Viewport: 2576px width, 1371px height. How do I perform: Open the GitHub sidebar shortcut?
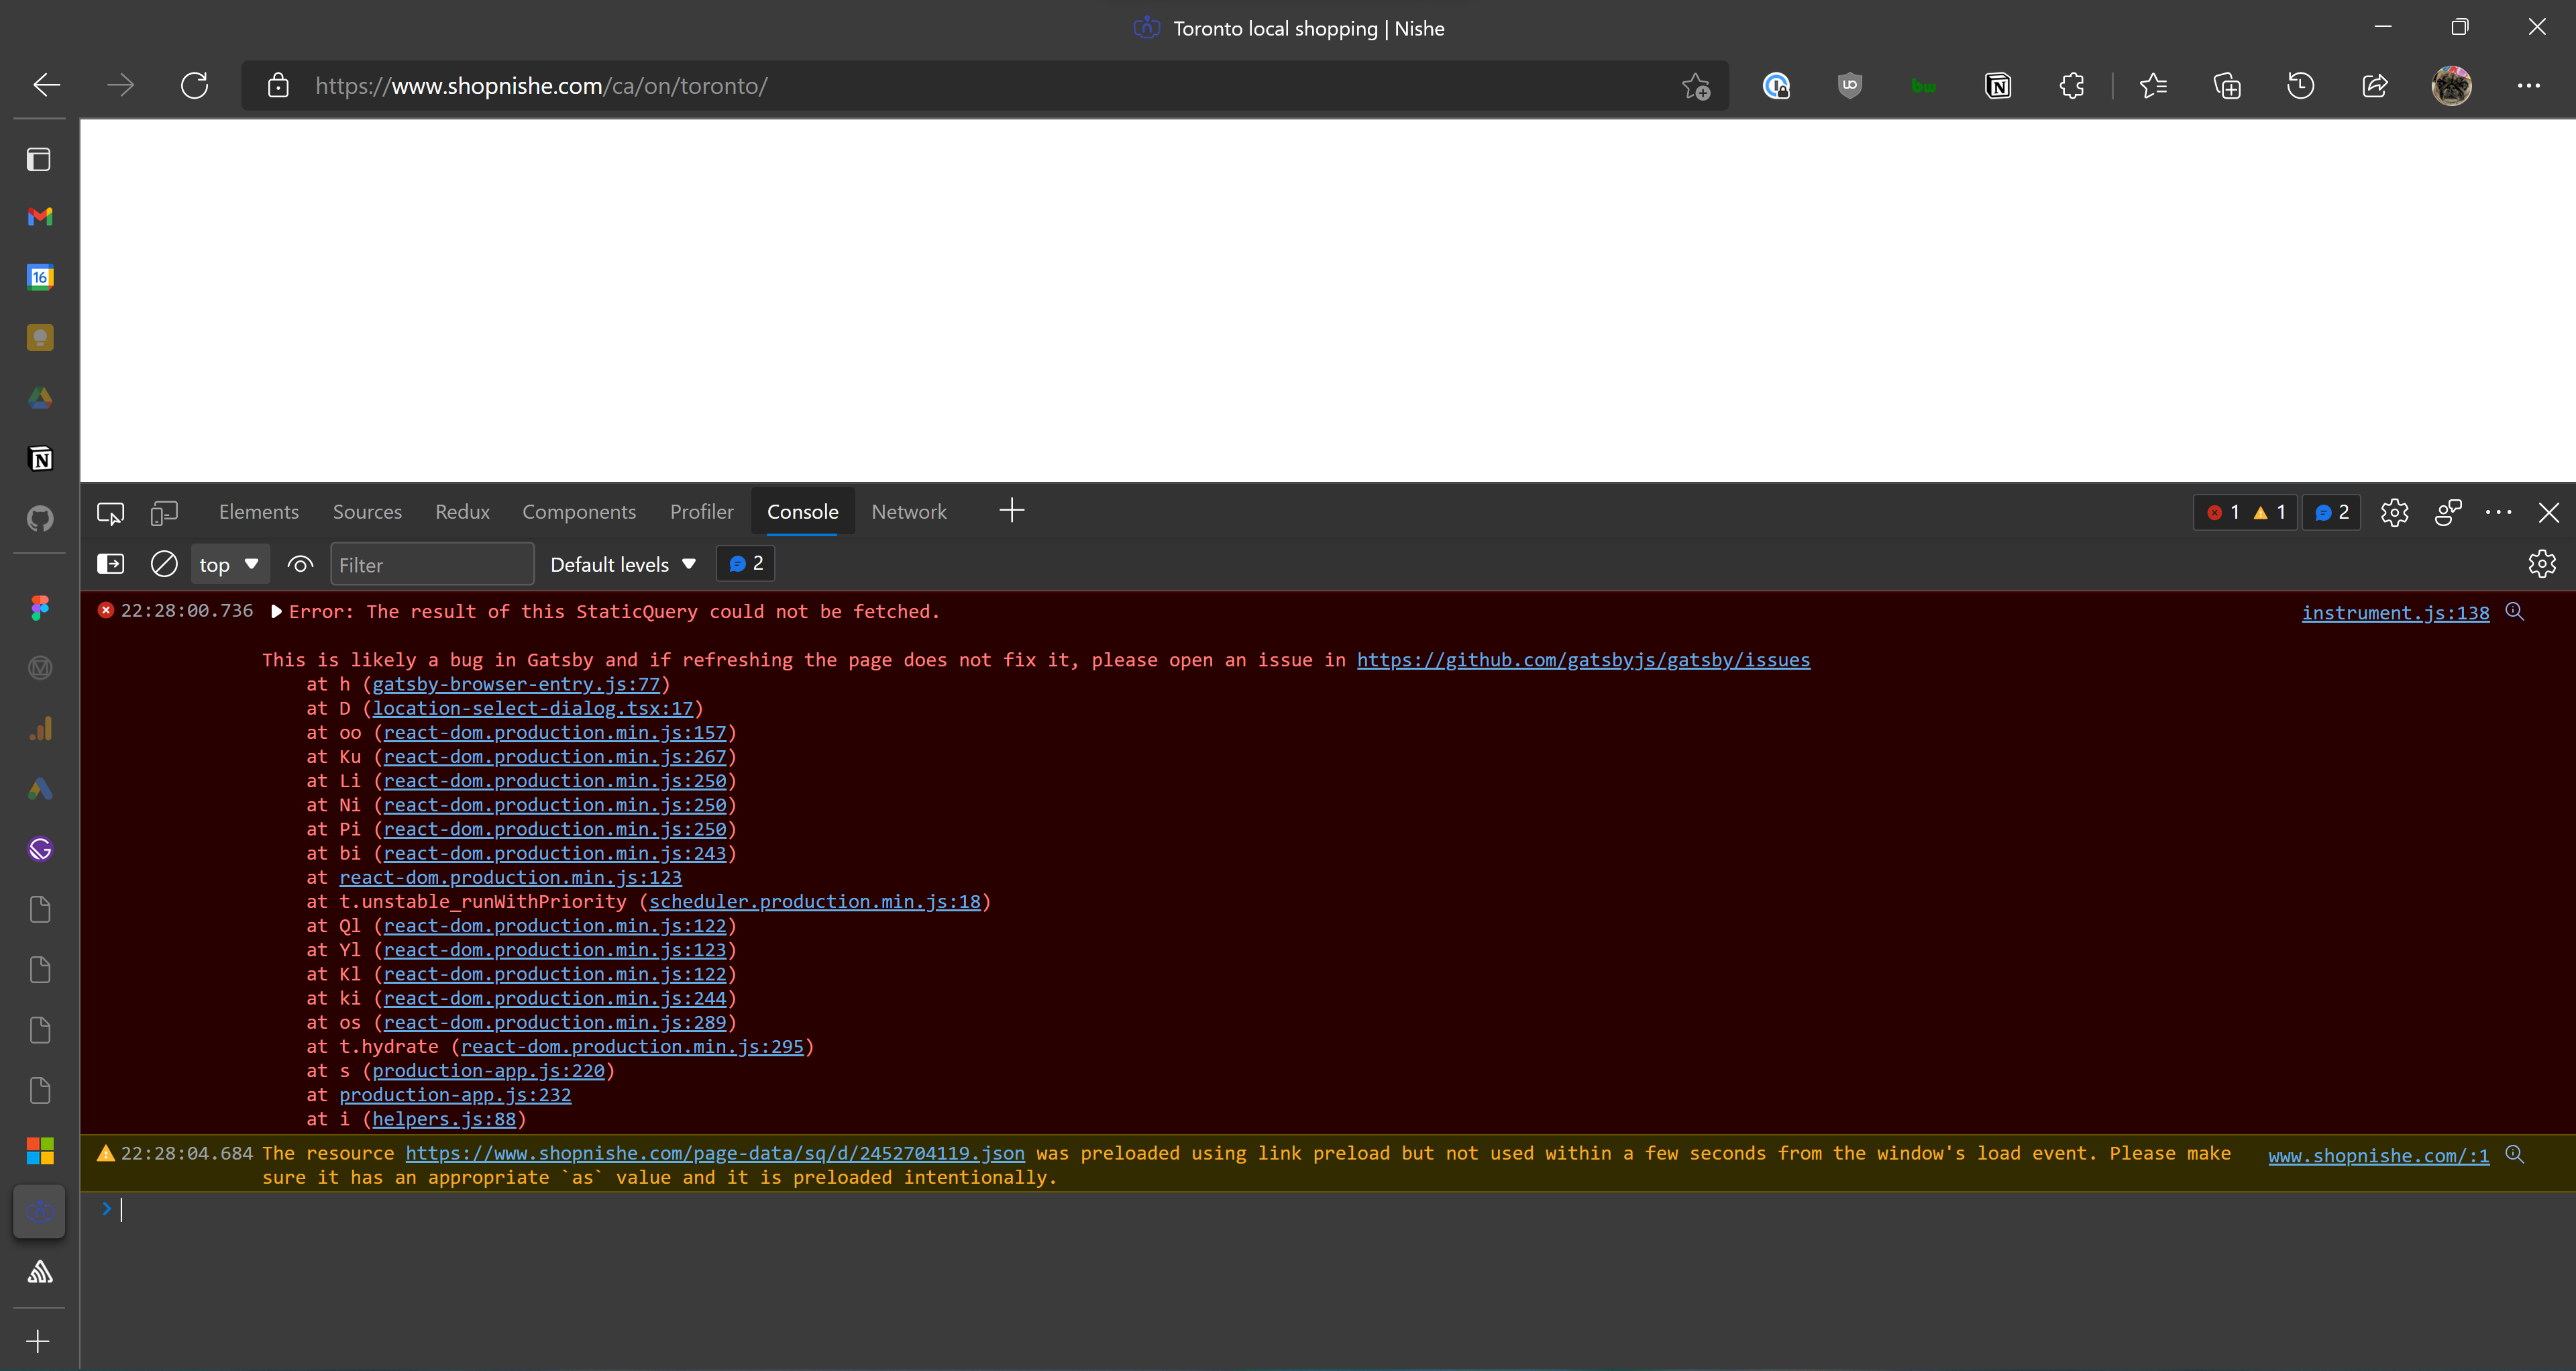pyautogui.click(x=40, y=517)
